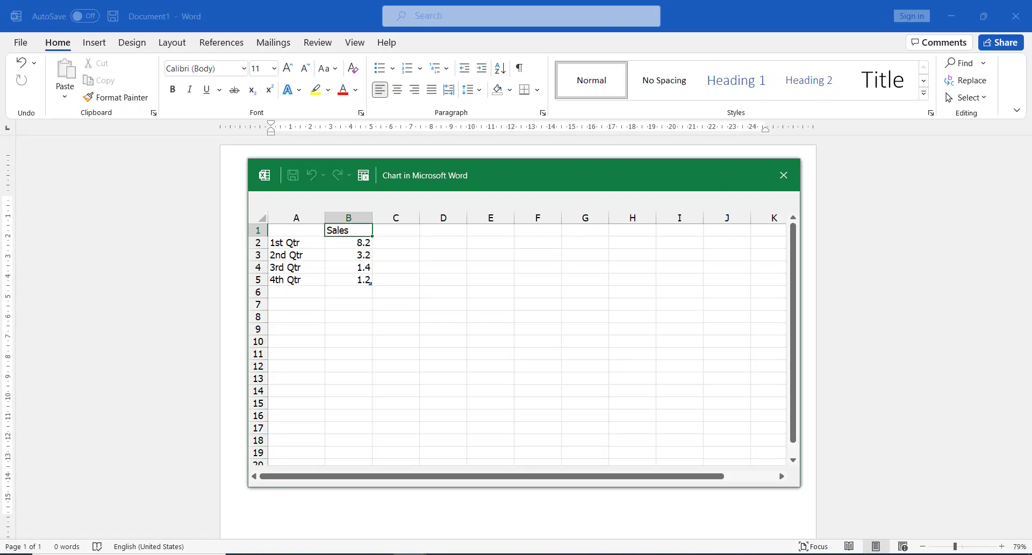The height and width of the screenshot is (555, 1032).
Task: Click Replace in the Editing group
Action: click(965, 80)
